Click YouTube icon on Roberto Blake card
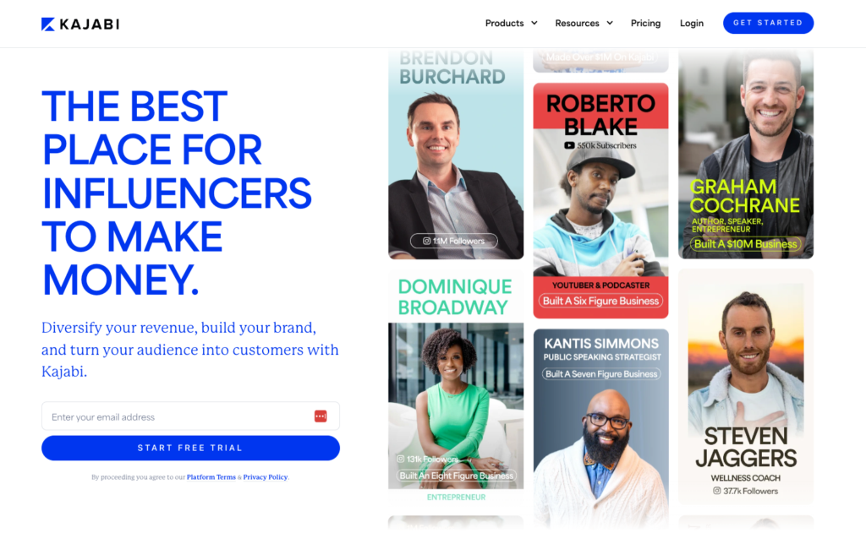Image resolution: width=866 pixels, height=560 pixels. (569, 145)
